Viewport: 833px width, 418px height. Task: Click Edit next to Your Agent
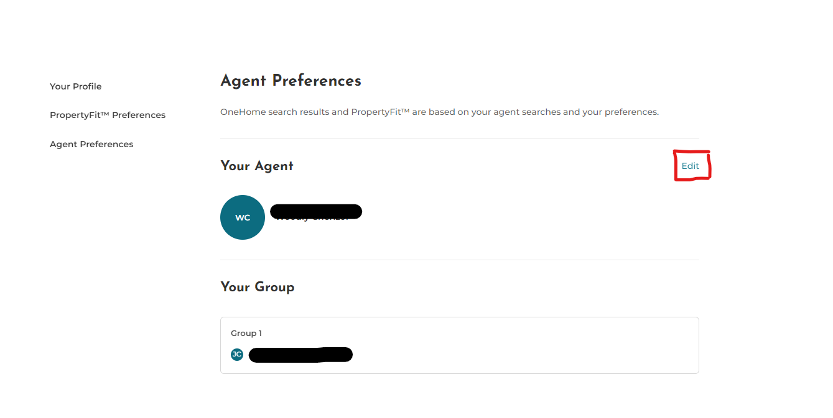(x=690, y=166)
